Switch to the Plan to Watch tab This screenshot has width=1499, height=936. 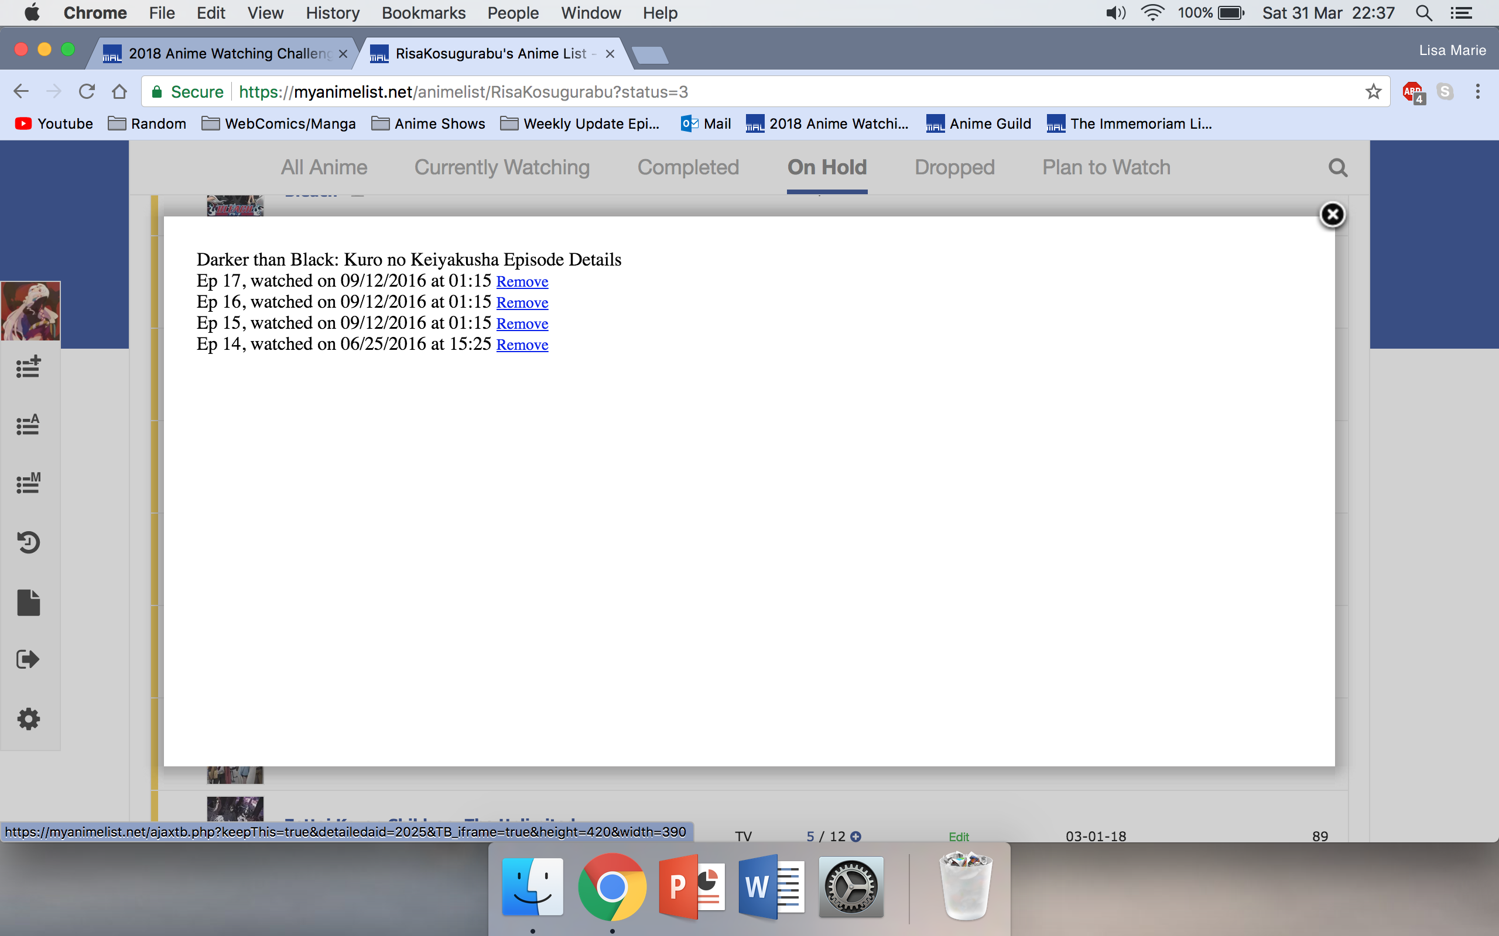click(x=1106, y=167)
